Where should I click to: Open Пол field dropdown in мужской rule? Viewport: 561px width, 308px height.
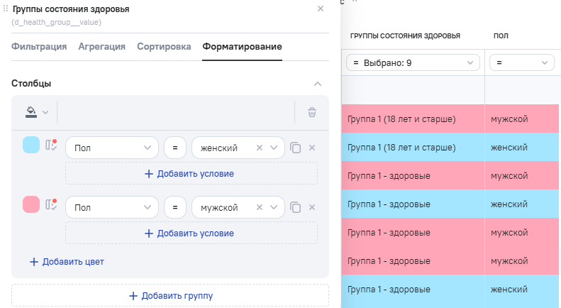(112, 208)
